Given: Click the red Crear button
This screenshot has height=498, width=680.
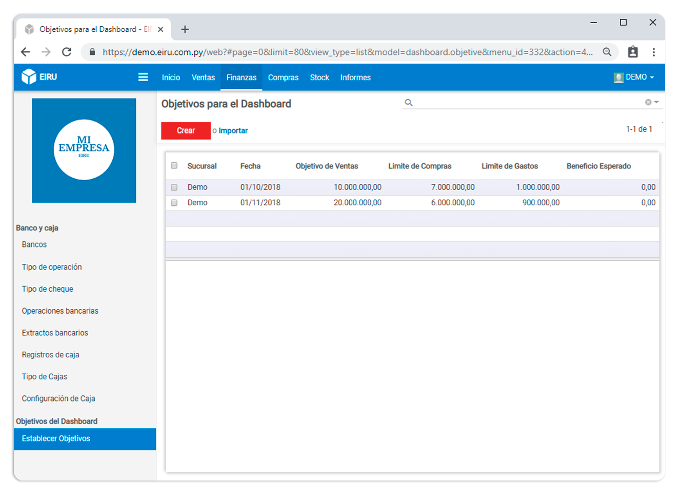Looking at the screenshot, I should 186,130.
